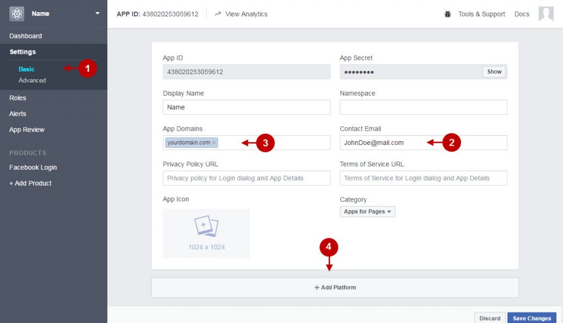Show the App Secret
Screen dimensions: 563x323
click(x=494, y=72)
